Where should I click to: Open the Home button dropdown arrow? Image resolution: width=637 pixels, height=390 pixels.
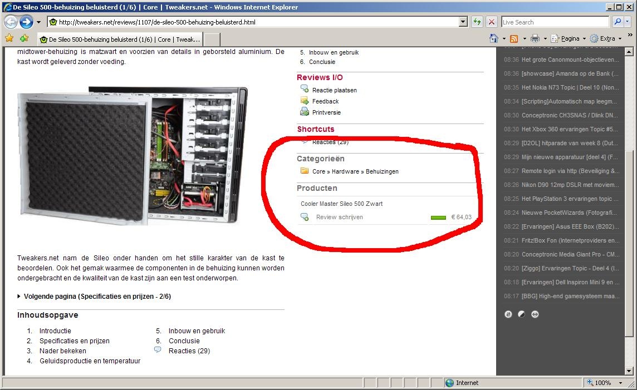[x=504, y=39]
